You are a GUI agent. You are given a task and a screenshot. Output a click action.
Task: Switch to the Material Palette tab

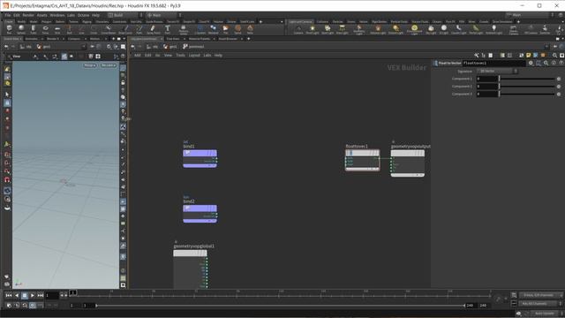pyautogui.click(x=200, y=39)
